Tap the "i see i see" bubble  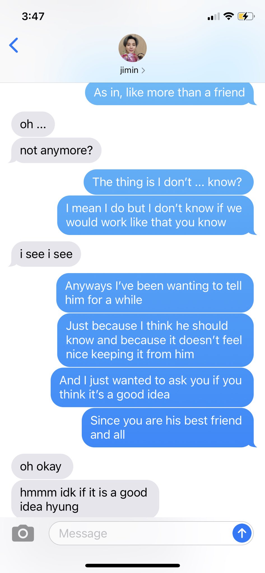tap(46, 254)
